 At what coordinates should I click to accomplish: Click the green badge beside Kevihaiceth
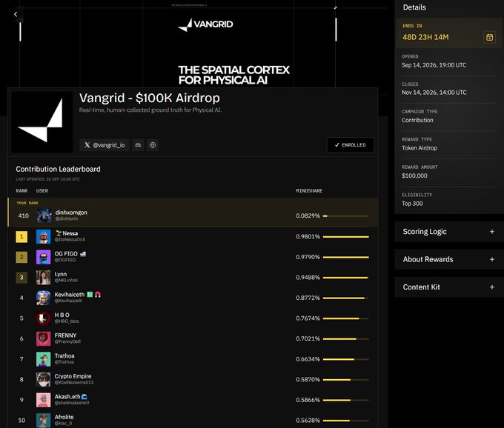(x=90, y=295)
